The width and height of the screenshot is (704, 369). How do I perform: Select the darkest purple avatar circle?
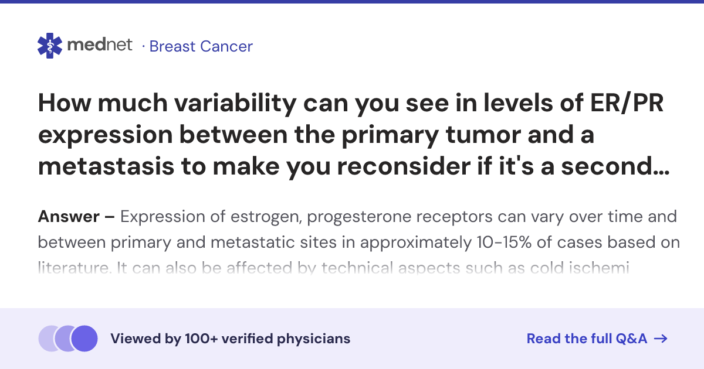click(84, 339)
